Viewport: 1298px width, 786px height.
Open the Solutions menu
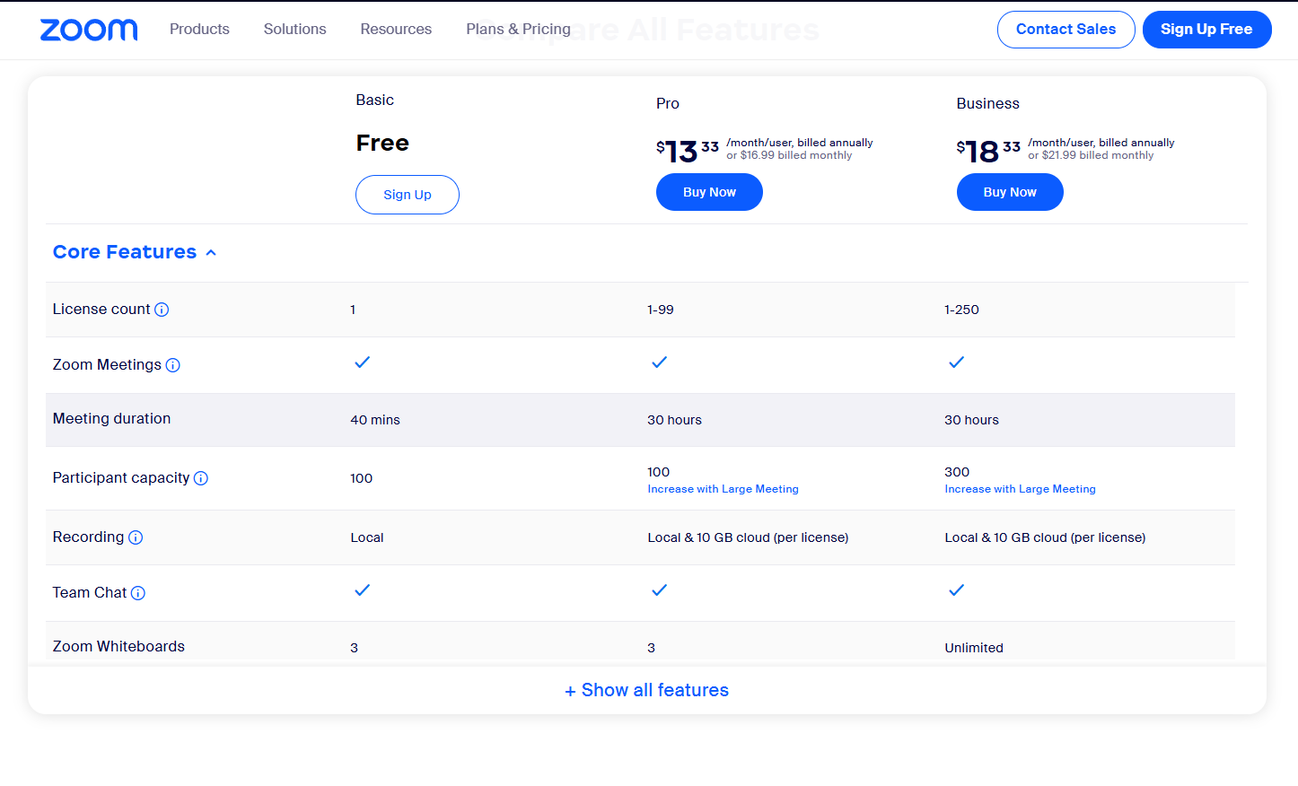(x=294, y=30)
